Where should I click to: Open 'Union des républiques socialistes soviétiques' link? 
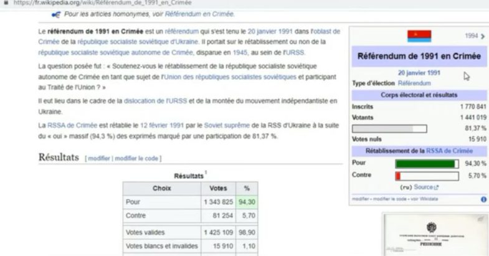point(230,77)
